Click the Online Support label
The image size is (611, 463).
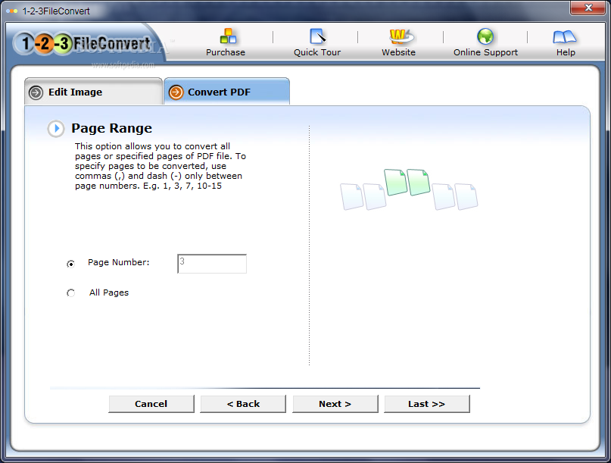coord(485,52)
